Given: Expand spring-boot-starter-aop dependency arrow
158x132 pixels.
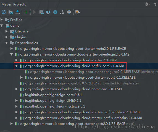Looking at the screenshot, I should 22,78.
